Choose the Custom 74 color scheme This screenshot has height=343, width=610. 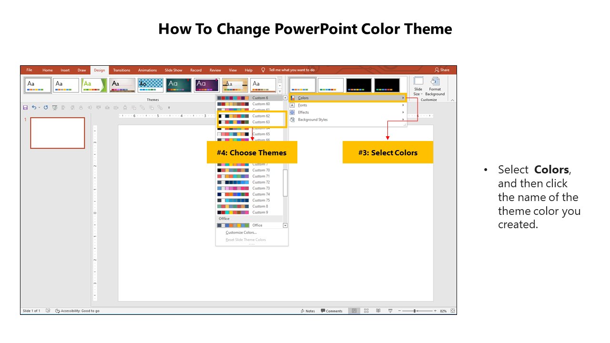249,194
